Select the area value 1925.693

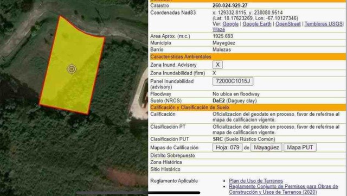click(223, 36)
